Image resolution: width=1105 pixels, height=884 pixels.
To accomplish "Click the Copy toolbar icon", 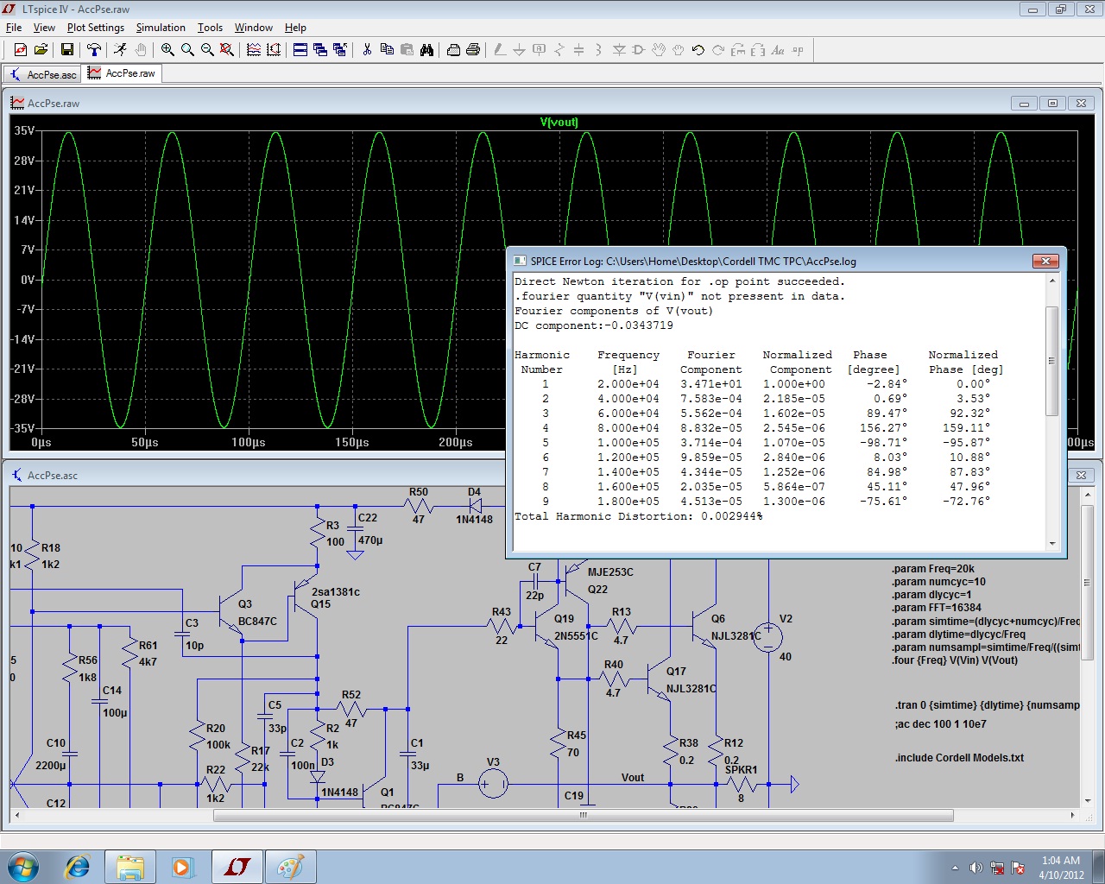I will tap(387, 50).
